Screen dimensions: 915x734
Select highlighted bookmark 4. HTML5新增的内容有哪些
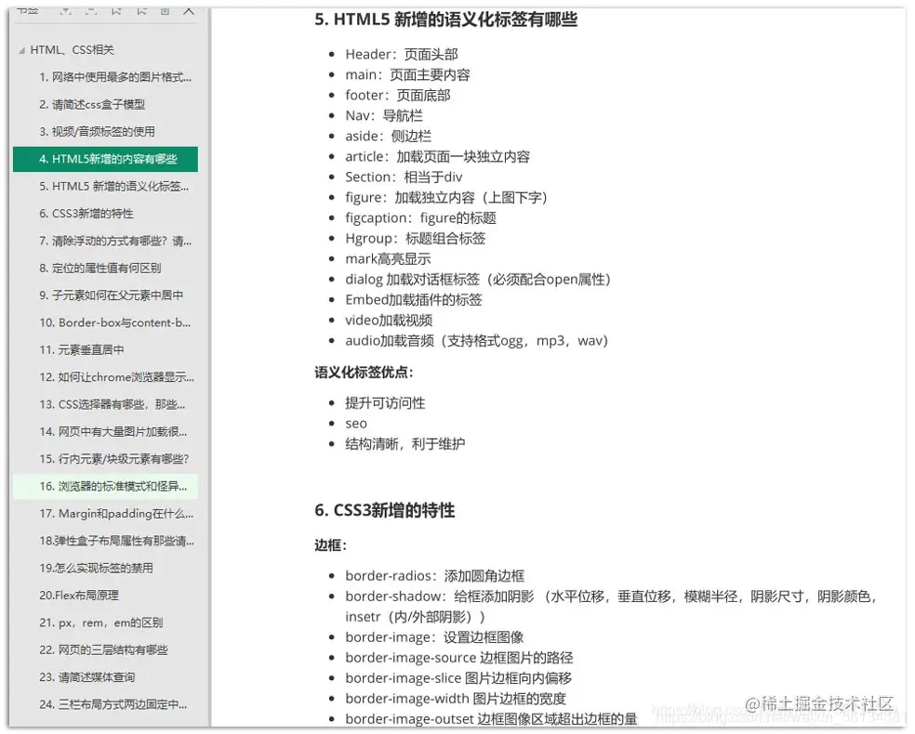(x=106, y=159)
